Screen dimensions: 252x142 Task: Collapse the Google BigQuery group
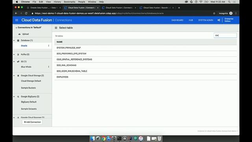[x=14, y=97]
